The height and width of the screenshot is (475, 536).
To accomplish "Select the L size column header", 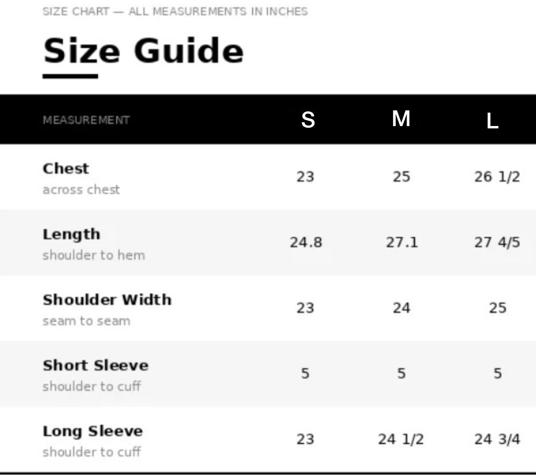I will [x=492, y=121].
